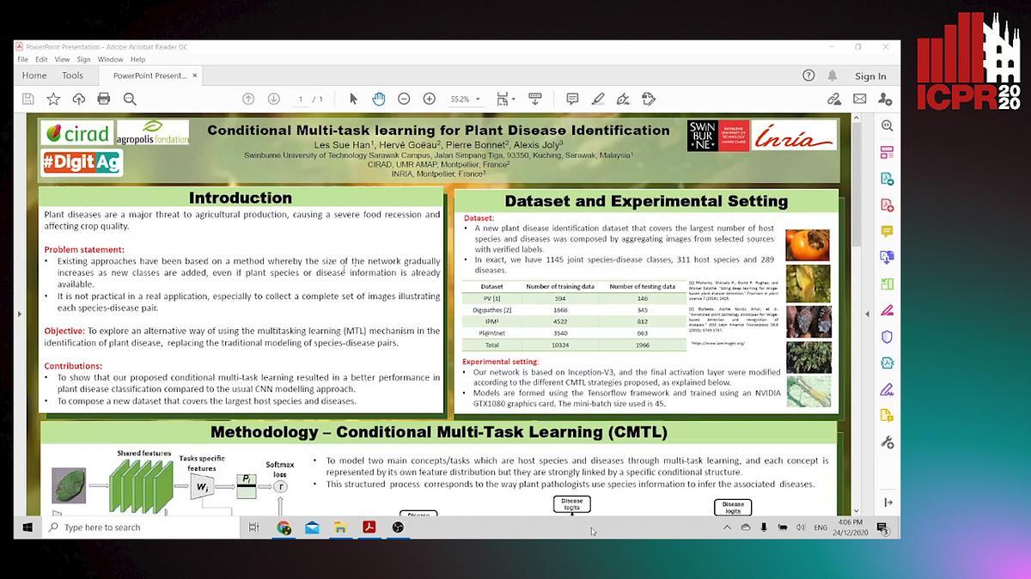Upload file to cloud icon
Screen dimensions: 1031x579
point(79,99)
